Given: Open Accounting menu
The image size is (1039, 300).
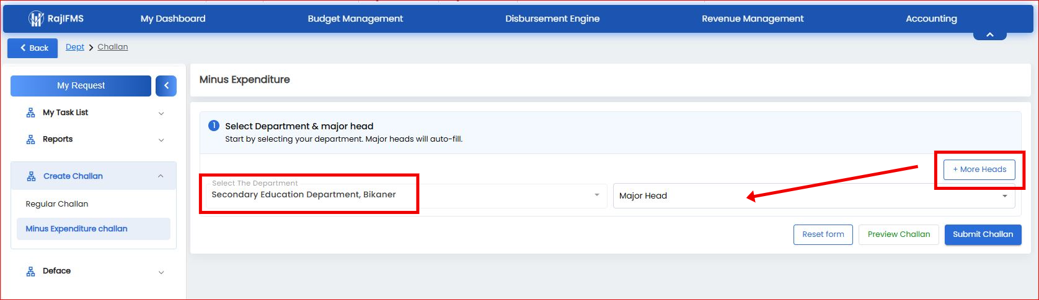Looking at the screenshot, I should click(x=931, y=19).
